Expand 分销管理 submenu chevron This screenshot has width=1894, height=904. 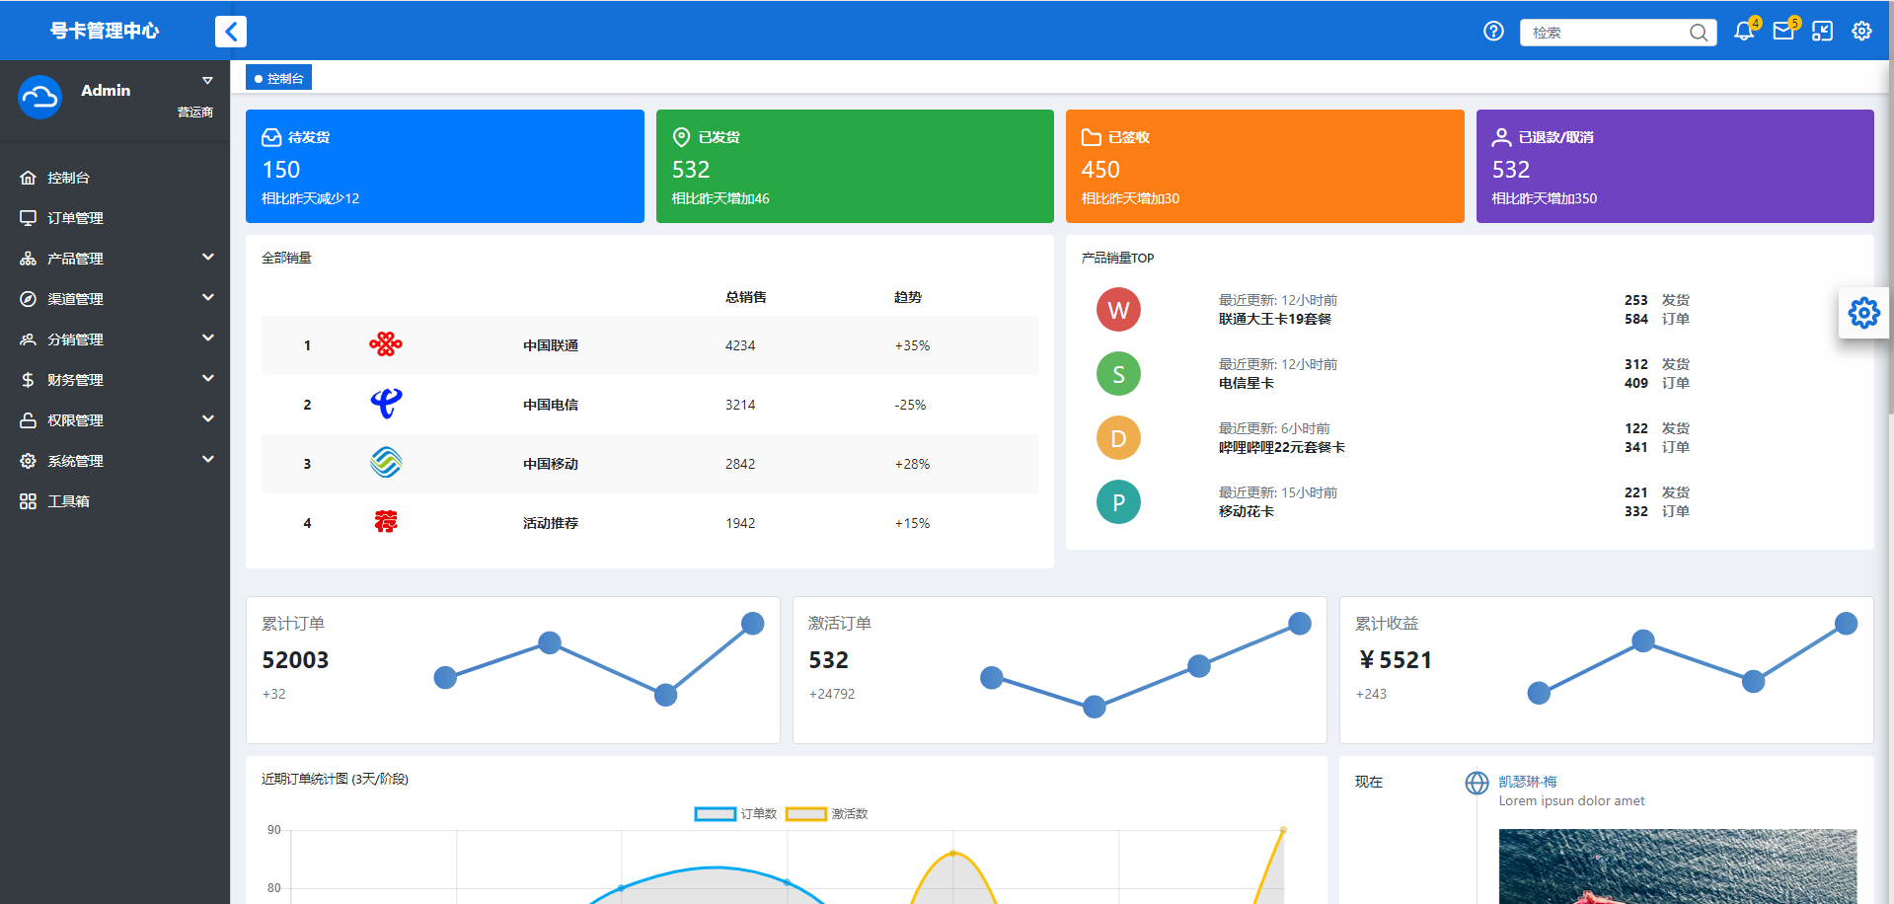pyautogui.click(x=208, y=339)
